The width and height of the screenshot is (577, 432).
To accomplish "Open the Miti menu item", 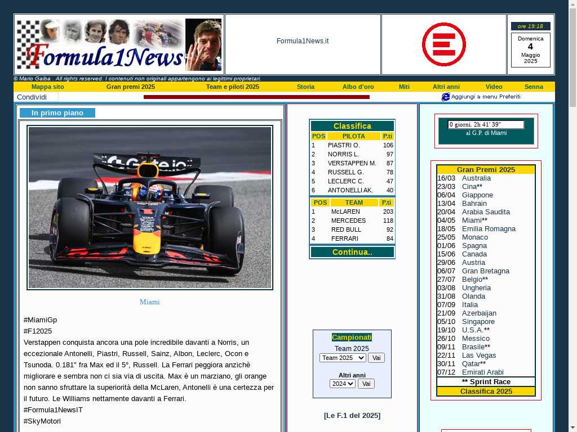I will (x=404, y=87).
